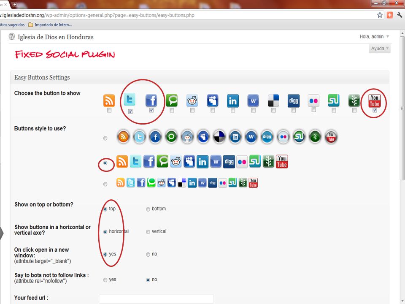Click the orange plus extension icon
Image resolution: width=405 pixels, height=304 pixels.
pyautogui.click(x=390, y=15)
